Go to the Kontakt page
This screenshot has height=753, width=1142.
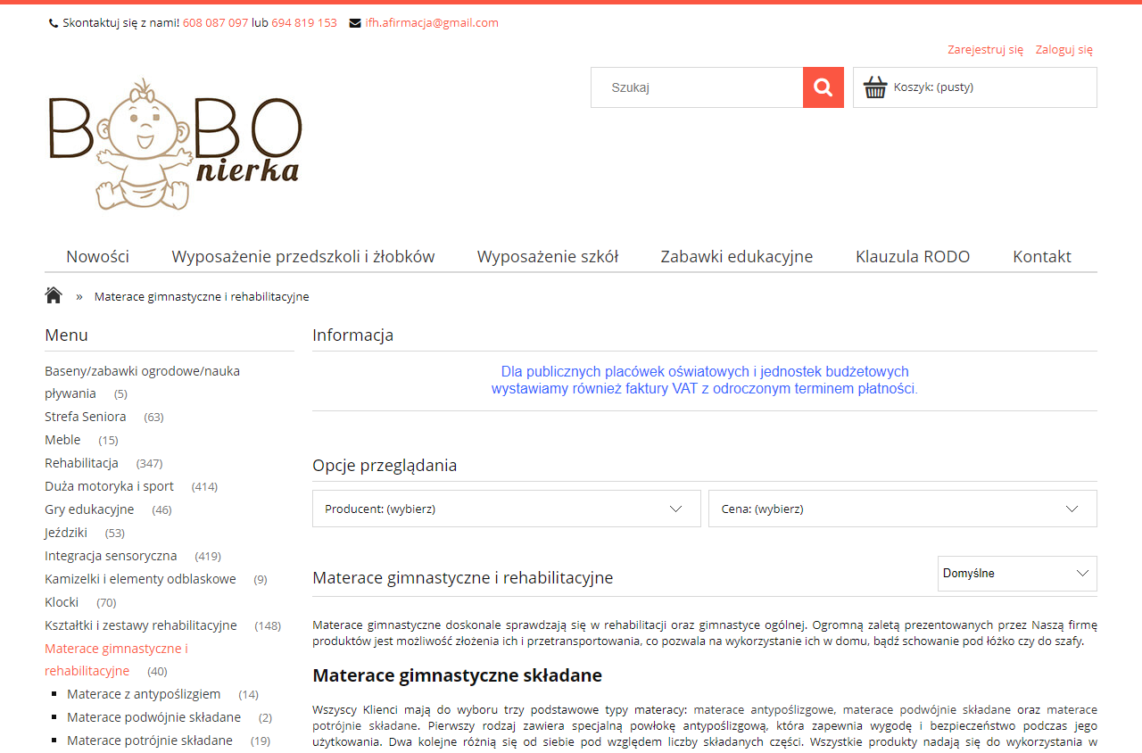click(1041, 256)
